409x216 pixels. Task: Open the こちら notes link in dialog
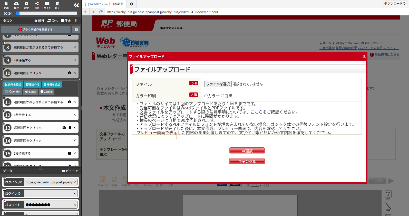pos(257,112)
